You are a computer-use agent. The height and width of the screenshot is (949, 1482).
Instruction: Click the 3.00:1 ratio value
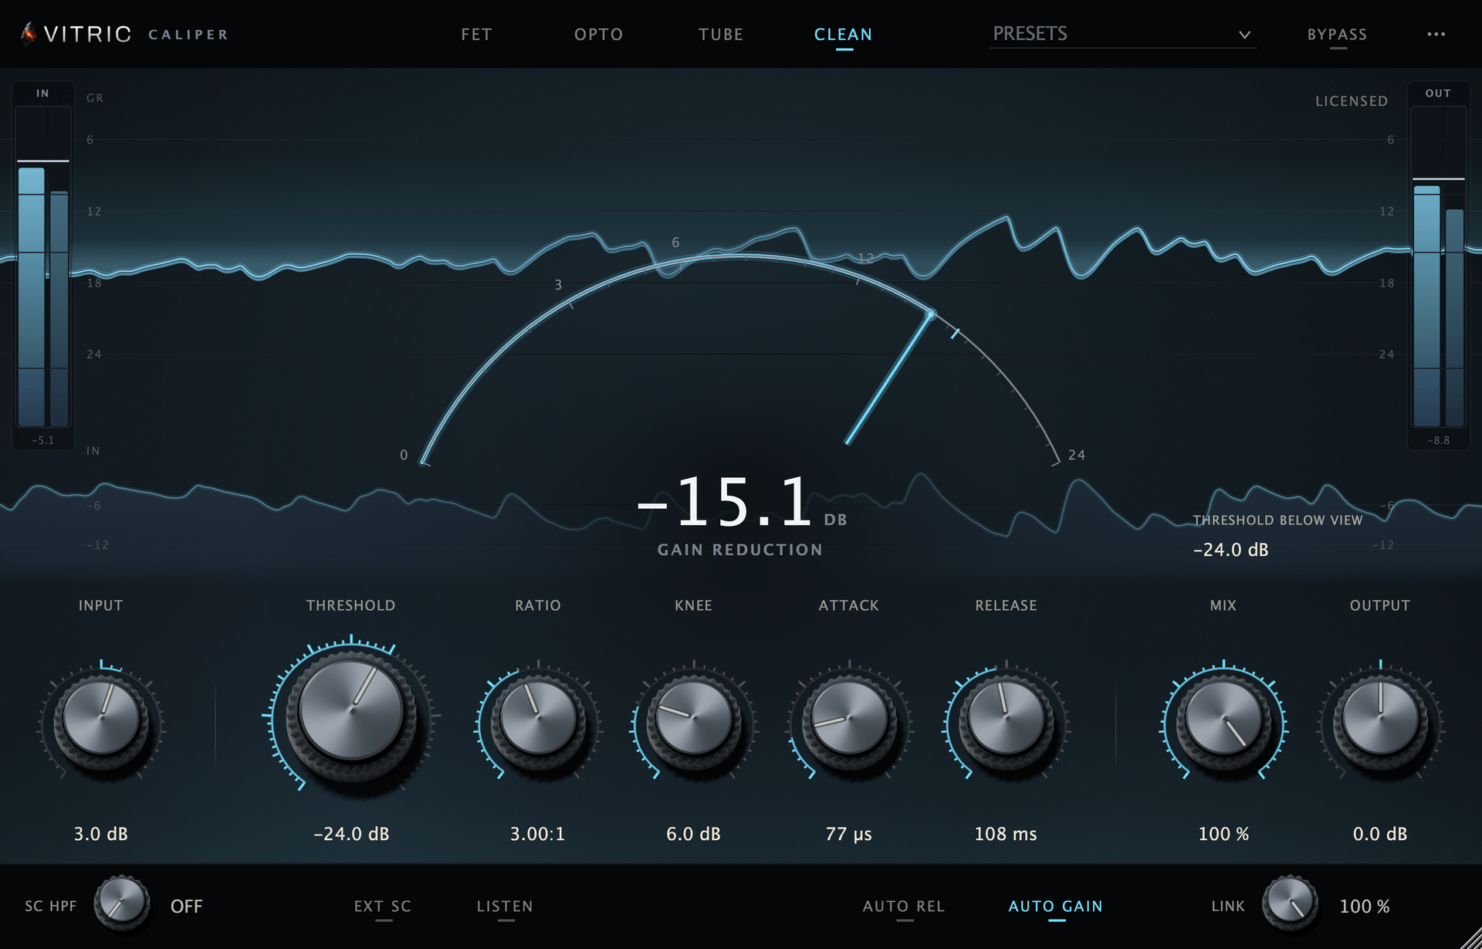[x=537, y=834]
